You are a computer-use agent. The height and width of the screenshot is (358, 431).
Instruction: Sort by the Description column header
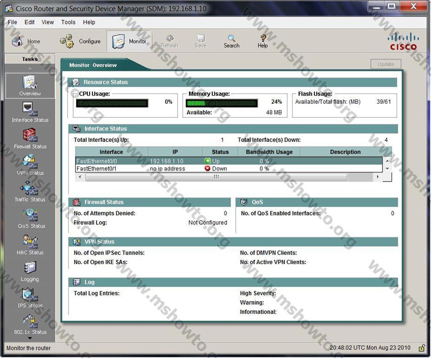(x=345, y=152)
